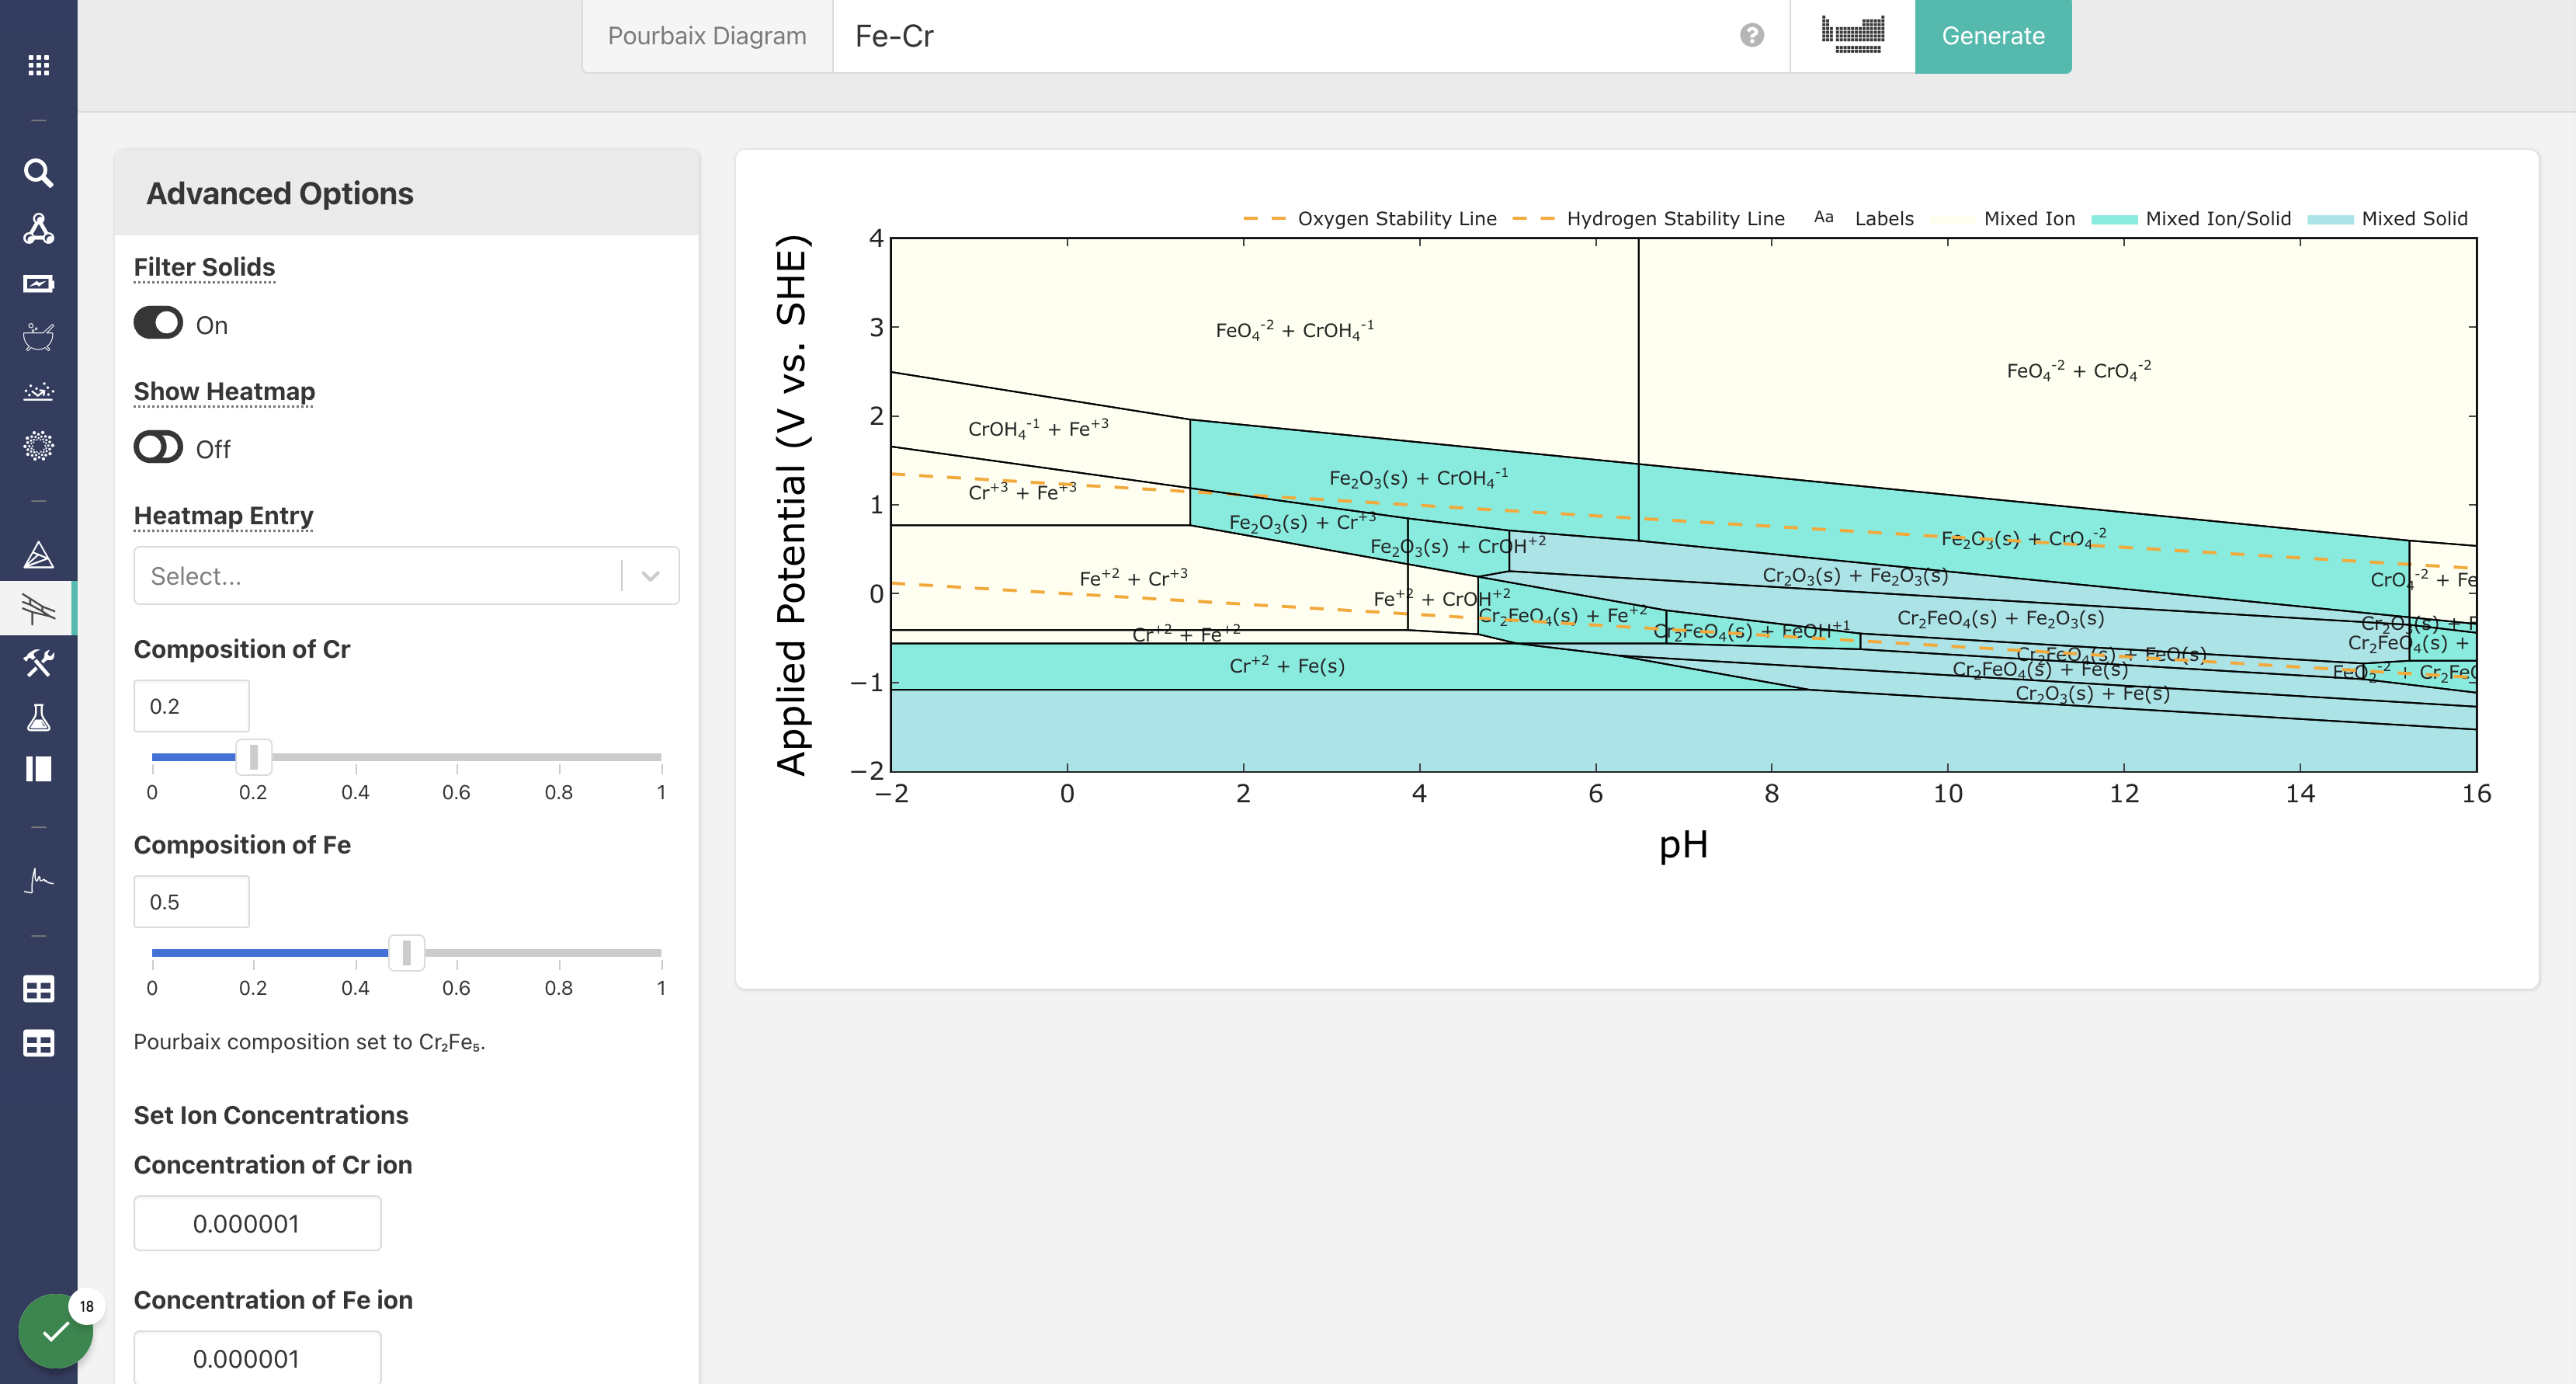Screen dimensions: 2576x1384
Task: Open the upper table icon in sidebar
Action: tap(38, 989)
